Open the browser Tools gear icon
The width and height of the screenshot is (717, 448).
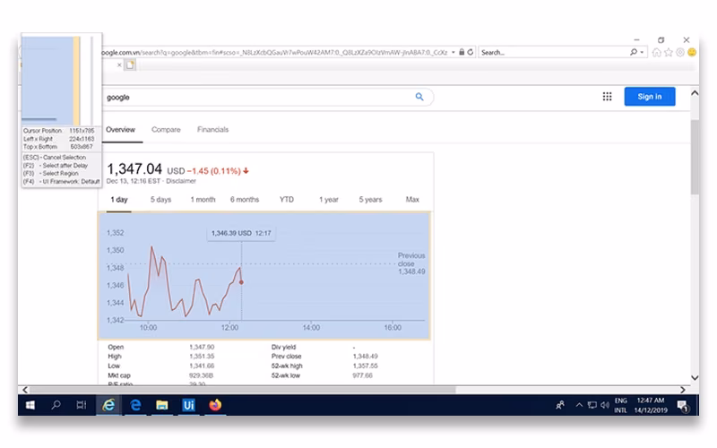680,52
